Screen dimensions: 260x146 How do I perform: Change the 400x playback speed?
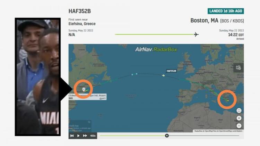[93, 136]
